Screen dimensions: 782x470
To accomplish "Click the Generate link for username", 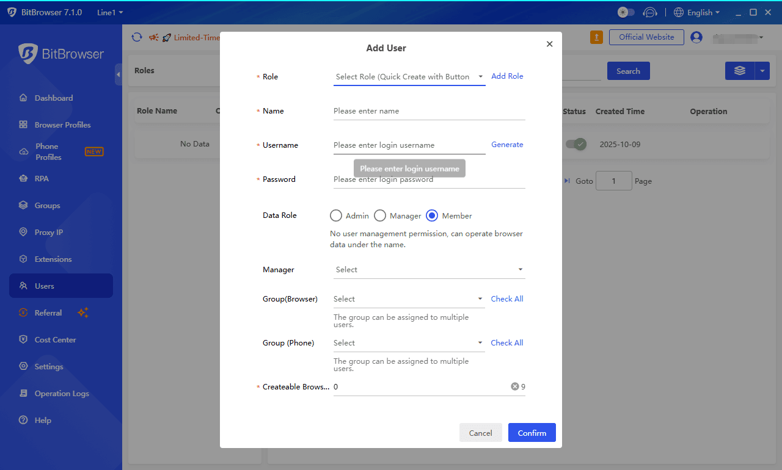I will coord(507,145).
